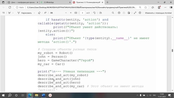Image resolution: width=174 pixels, height=98 pixels.
Task: Open the clock showing 13:02
Action: 162,95
